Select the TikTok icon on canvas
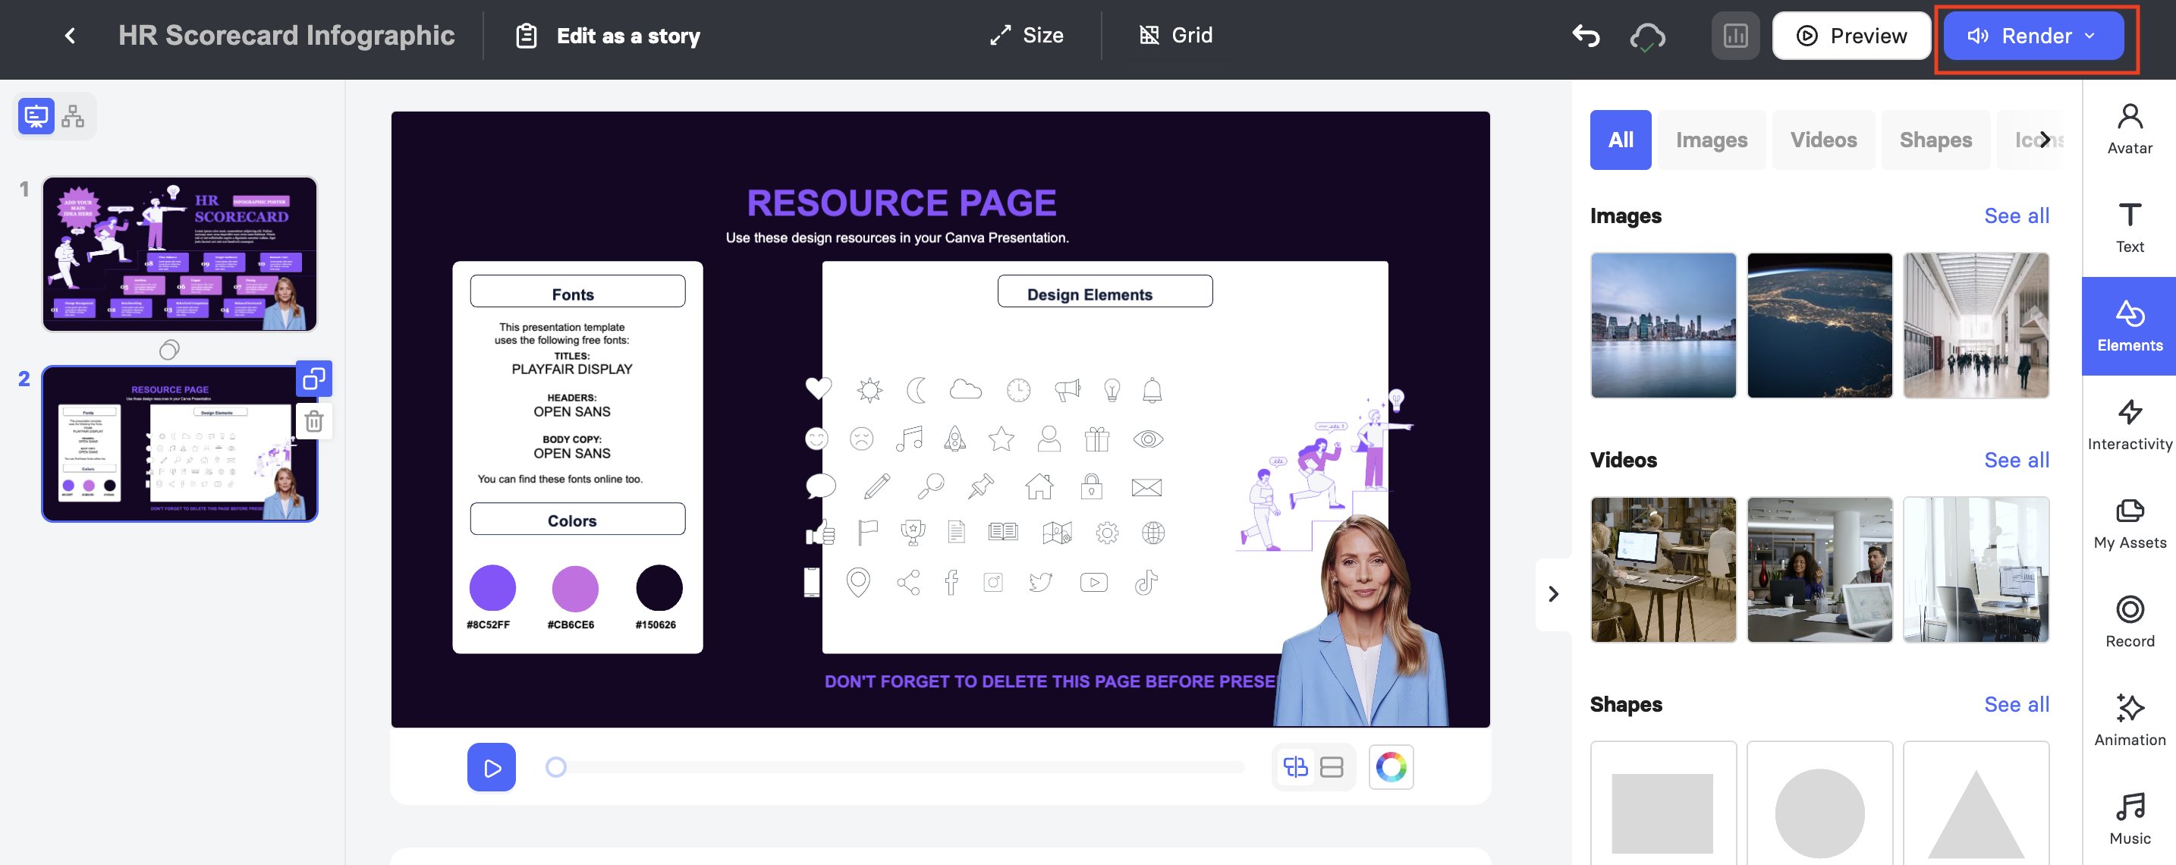2176x865 pixels. (x=1146, y=582)
